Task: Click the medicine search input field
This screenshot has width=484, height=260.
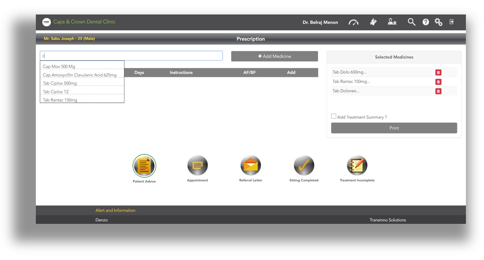Action: (131, 56)
